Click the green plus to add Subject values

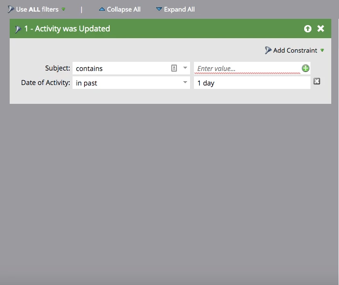coord(306,69)
